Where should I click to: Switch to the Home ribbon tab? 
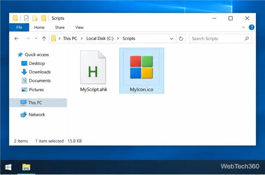pos(39,27)
